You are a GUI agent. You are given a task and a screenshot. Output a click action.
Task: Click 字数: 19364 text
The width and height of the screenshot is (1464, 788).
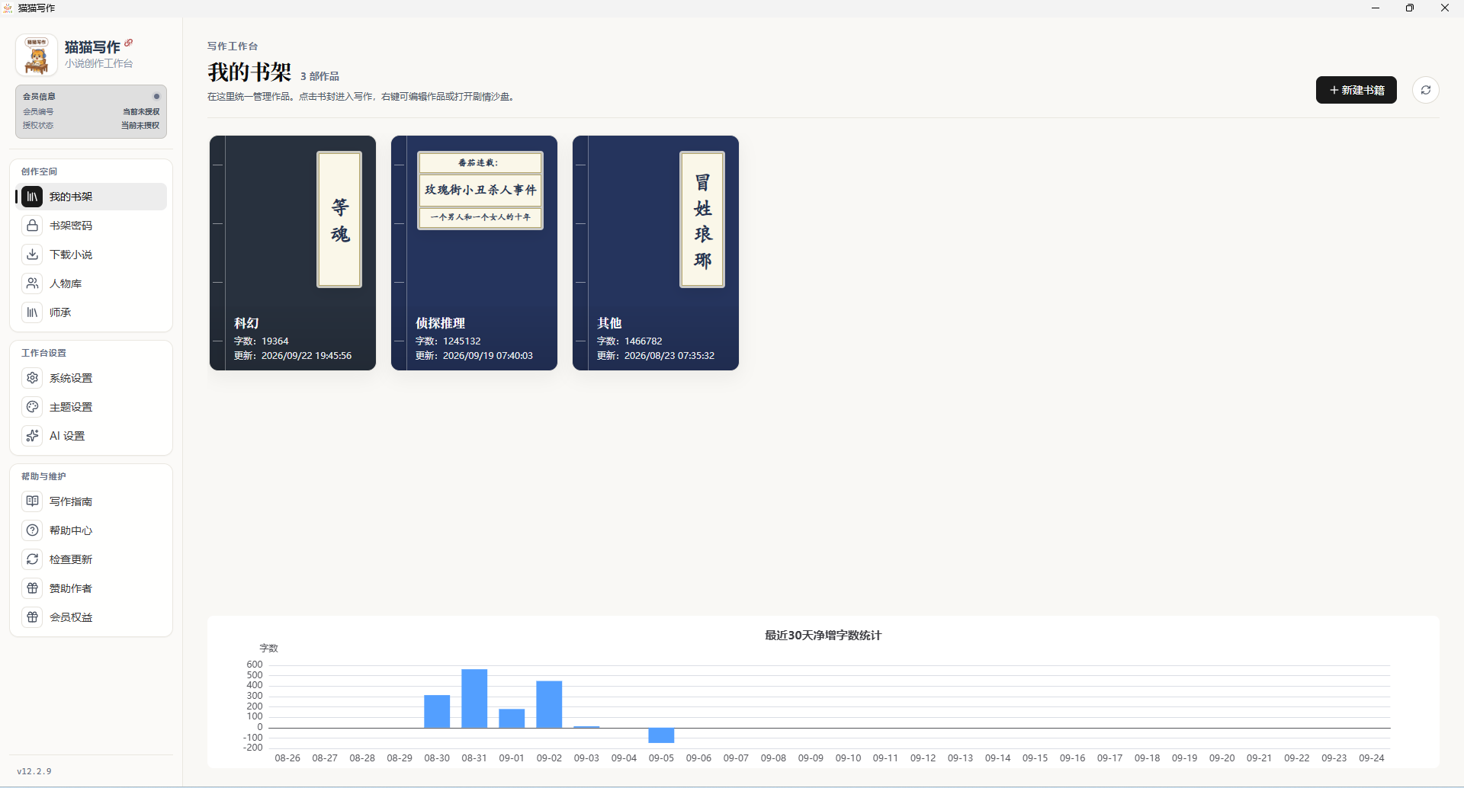tap(261, 341)
